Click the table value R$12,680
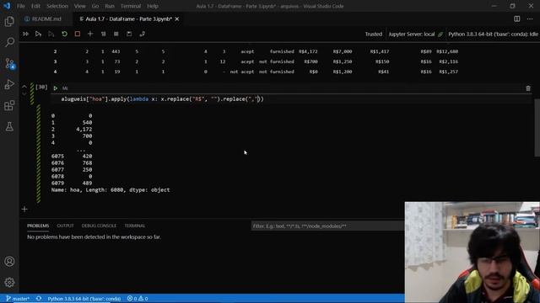The image size is (540, 303). tap(447, 51)
